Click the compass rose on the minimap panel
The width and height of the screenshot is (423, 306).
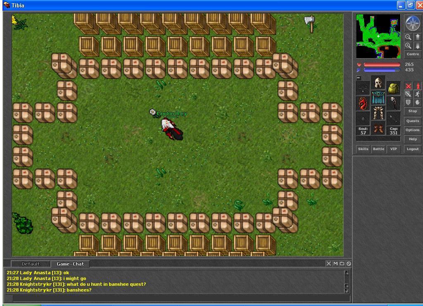413,23
